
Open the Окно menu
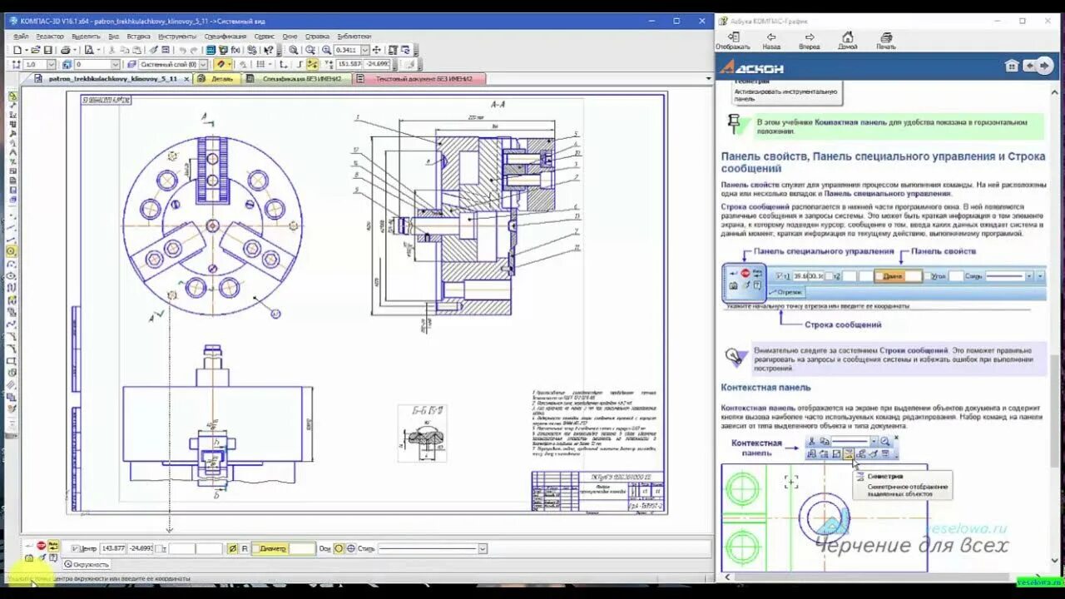tap(290, 37)
